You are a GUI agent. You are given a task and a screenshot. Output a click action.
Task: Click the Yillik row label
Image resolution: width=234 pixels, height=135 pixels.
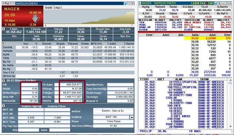click(x=6, y=58)
